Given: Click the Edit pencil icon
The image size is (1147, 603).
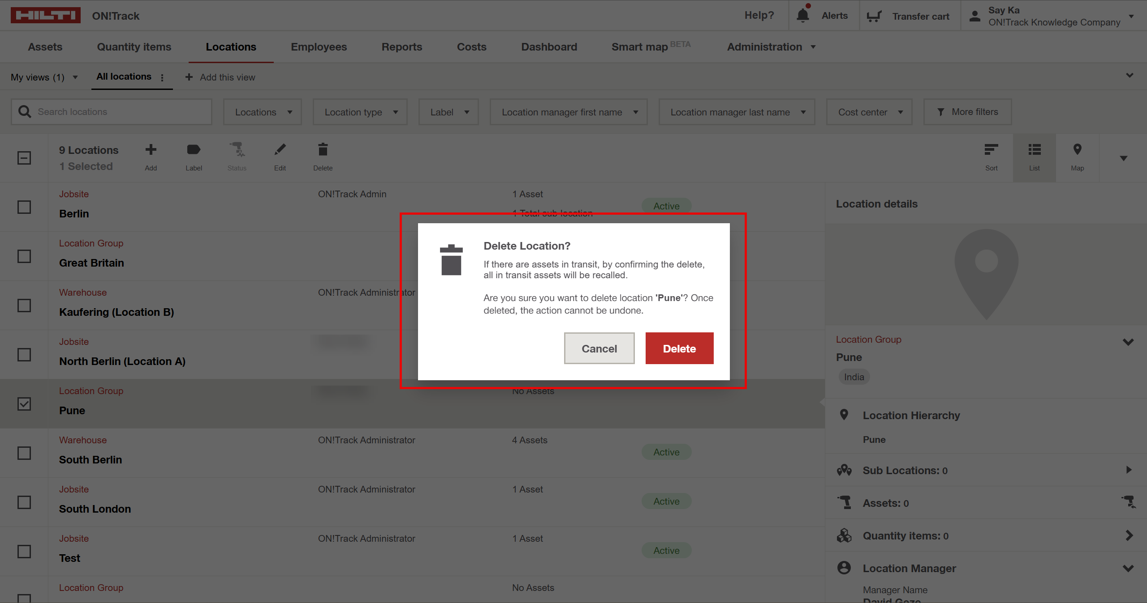Looking at the screenshot, I should [x=280, y=149].
